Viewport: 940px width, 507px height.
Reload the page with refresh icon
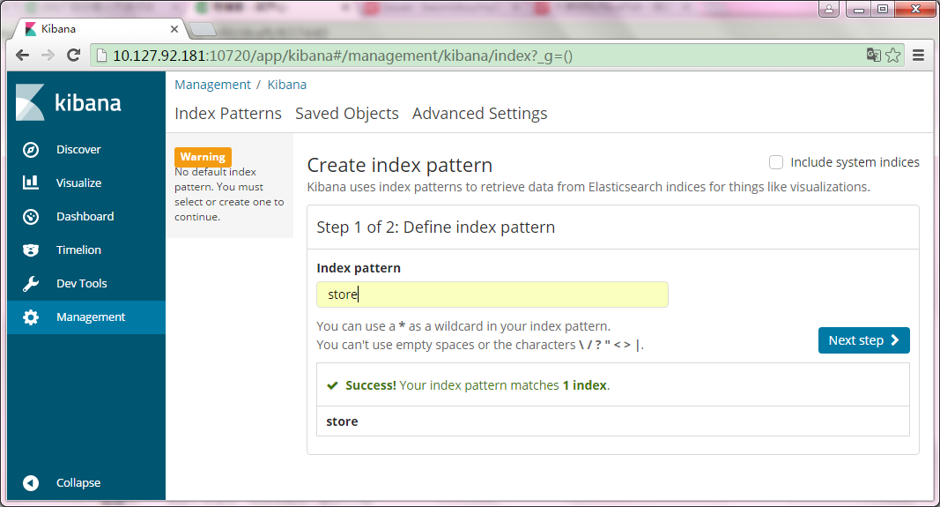(74, 56)
